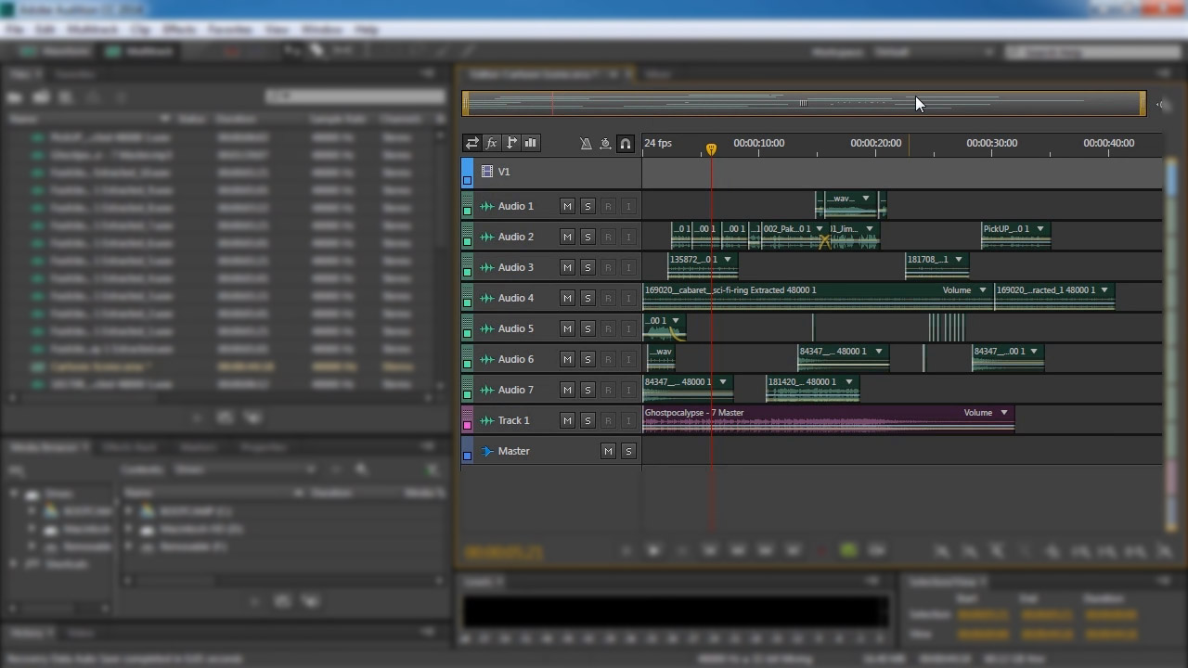Mute the Audio 1 track
Screen dimensions: 1188x668
coord(567,206)
